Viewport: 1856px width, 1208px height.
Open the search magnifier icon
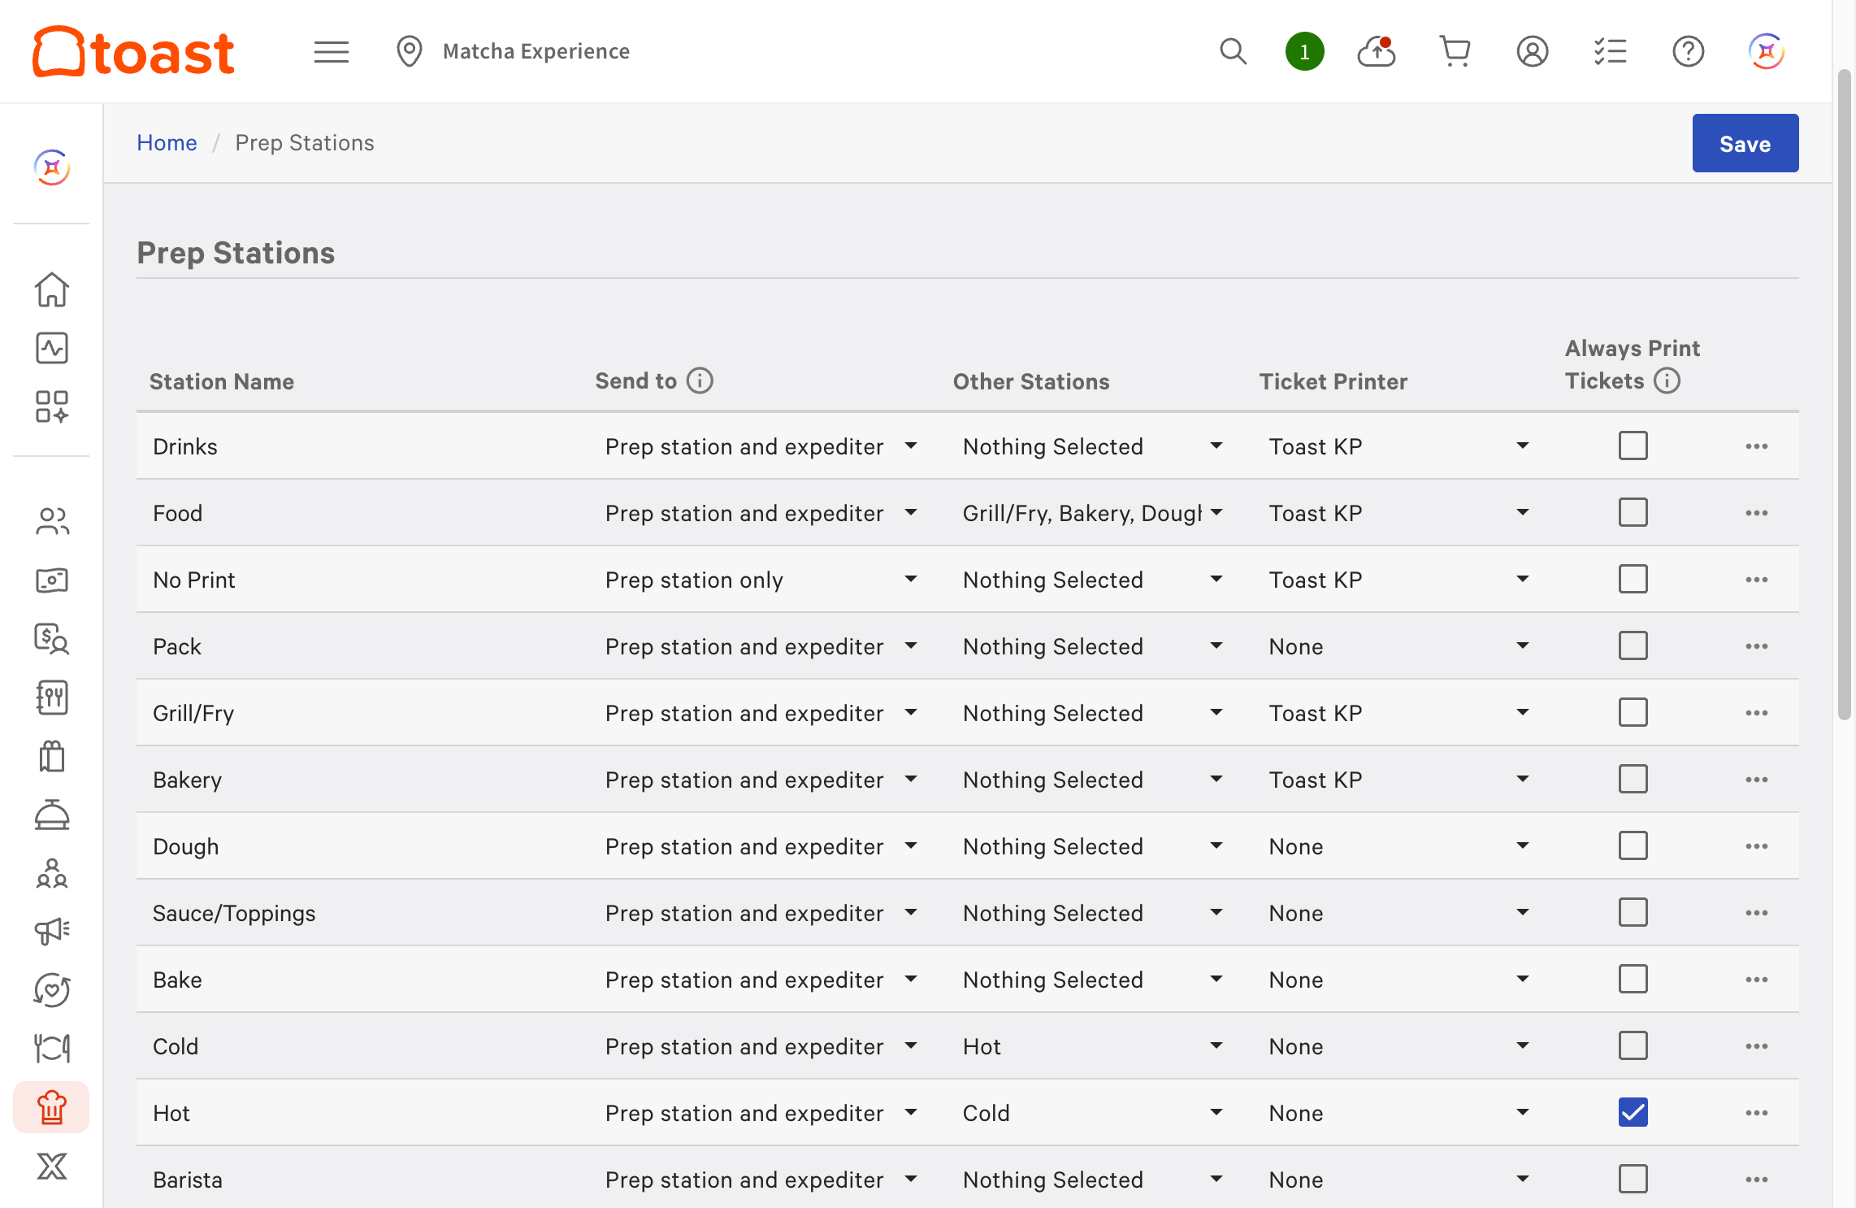coord(1233,51)
